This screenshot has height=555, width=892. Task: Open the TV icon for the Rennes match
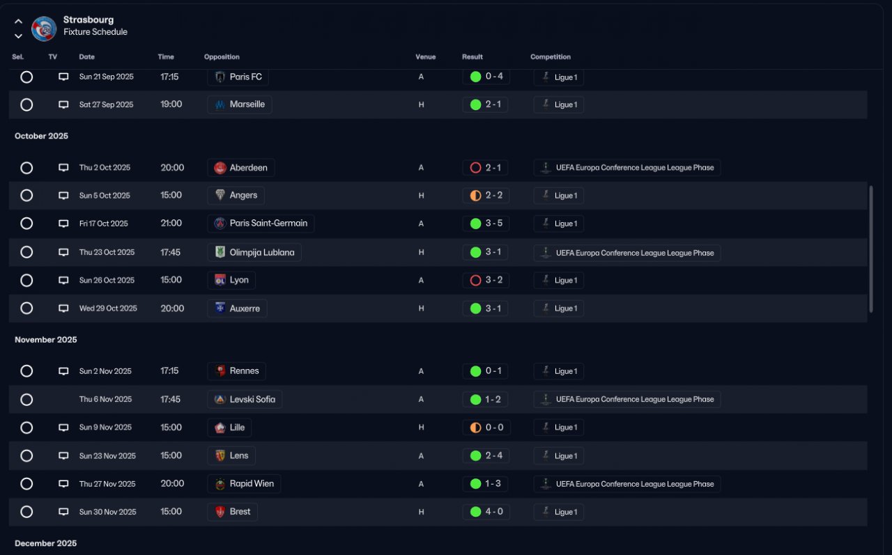(x=63, y=371)
